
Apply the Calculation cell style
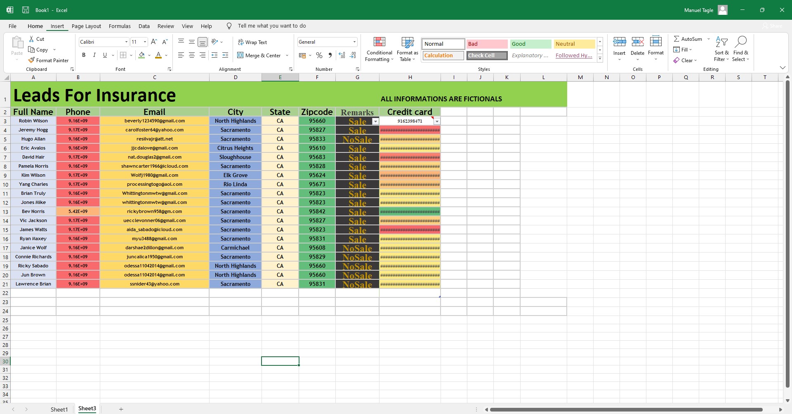point(443,55)
